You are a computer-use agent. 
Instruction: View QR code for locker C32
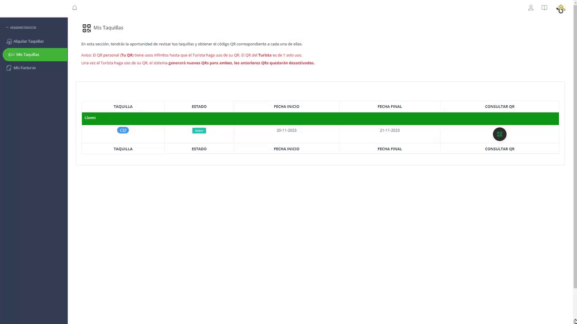click(x=499, y=134)
